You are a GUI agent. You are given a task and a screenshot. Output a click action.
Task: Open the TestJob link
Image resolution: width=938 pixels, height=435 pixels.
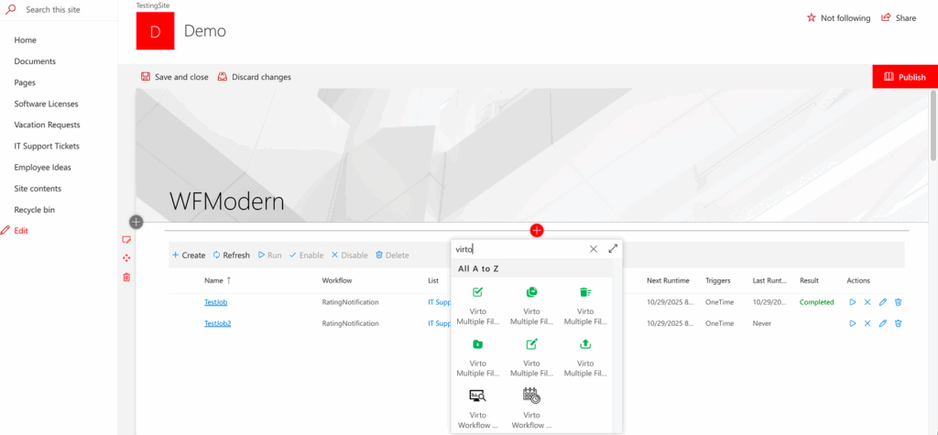tap(215, 302)
